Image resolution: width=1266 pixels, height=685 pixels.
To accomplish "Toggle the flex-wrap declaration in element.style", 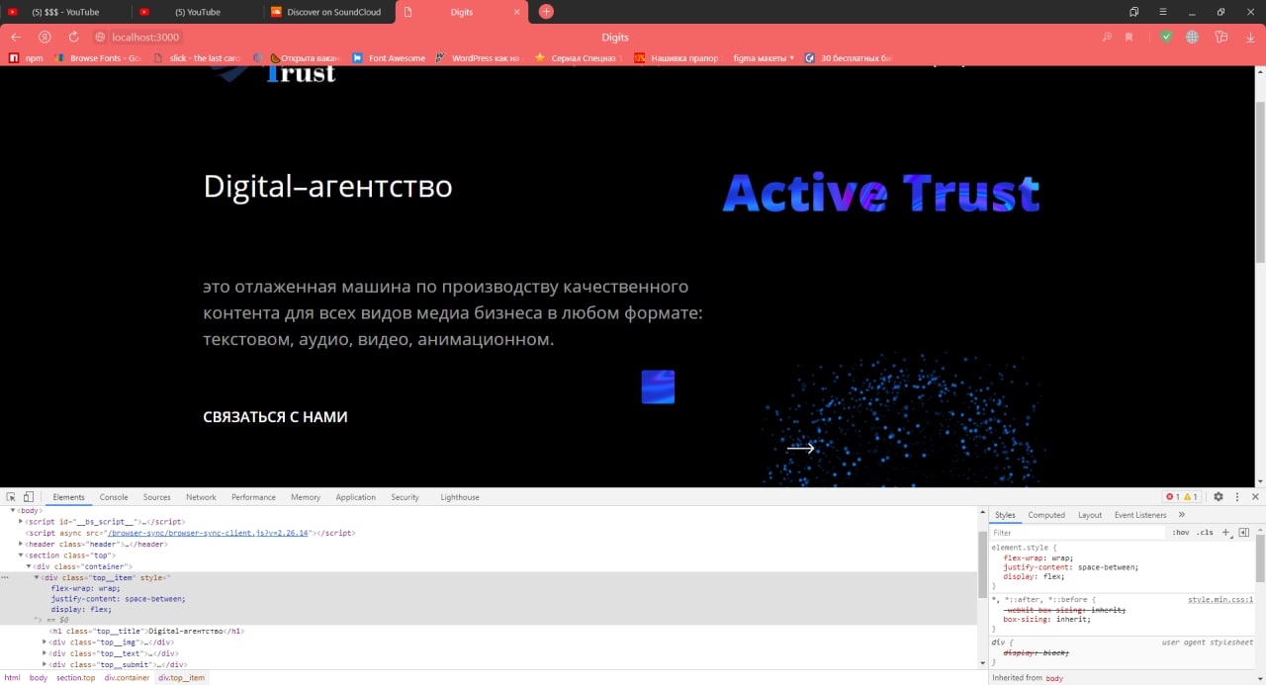I will [1038, 557].
